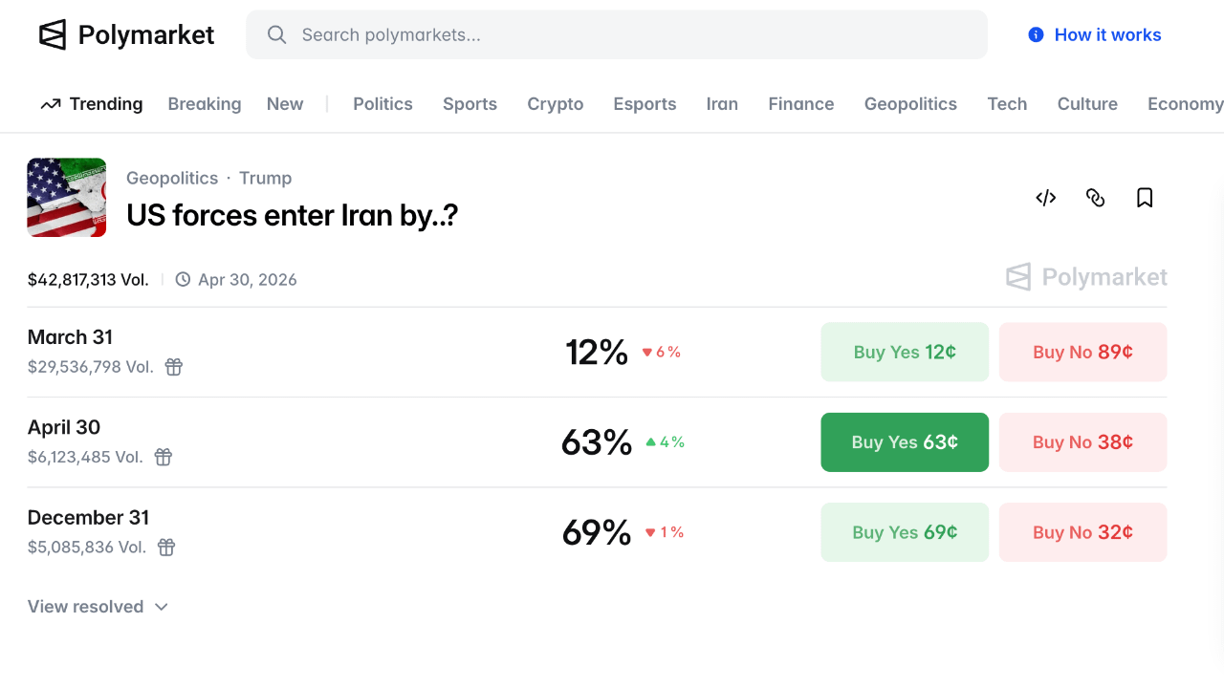1224x688 pixels.
Task: Open the How it works link
Action: pos(1107,35)
